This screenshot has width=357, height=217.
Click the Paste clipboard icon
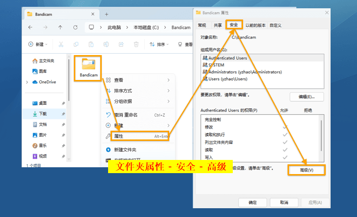point(91,44)
